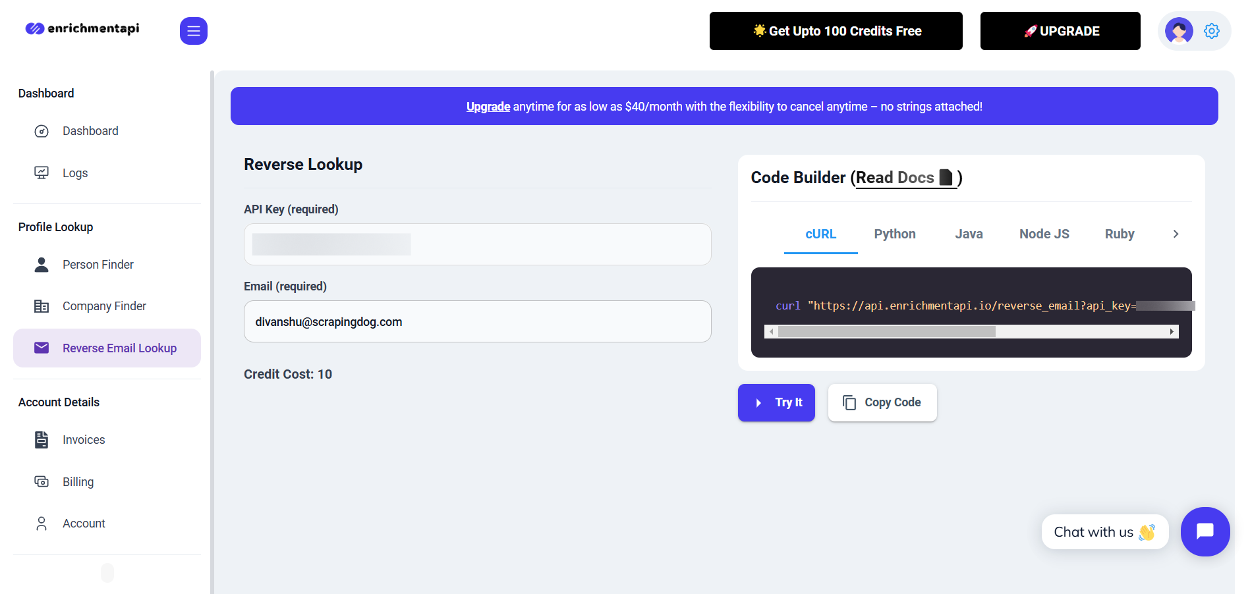Open Account via the person icon
1250x594 pixels.
point(42,523)
